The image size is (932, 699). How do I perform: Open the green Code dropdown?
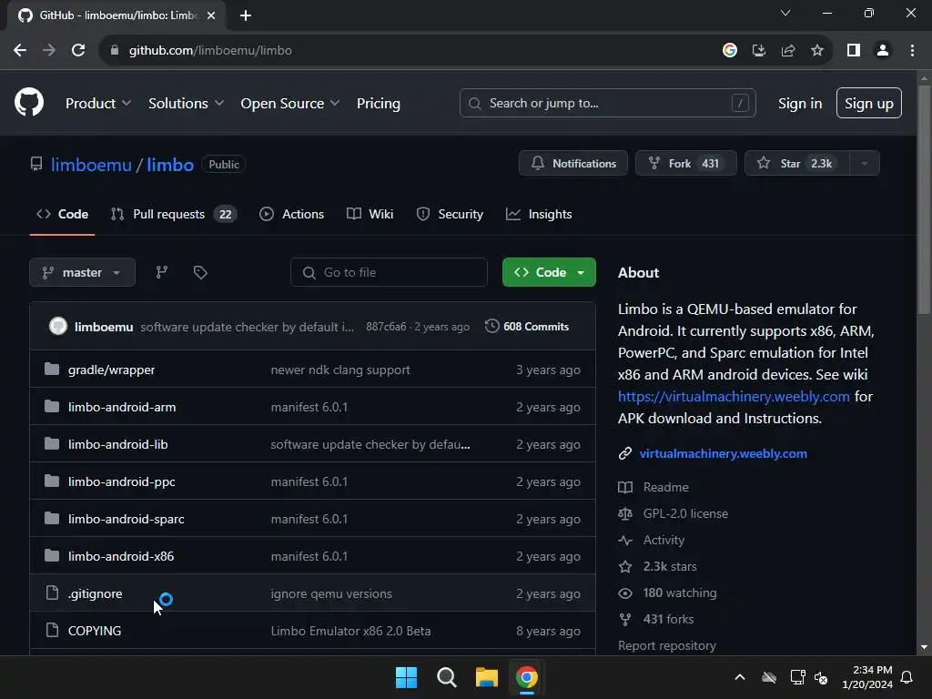tap(549, 272)
